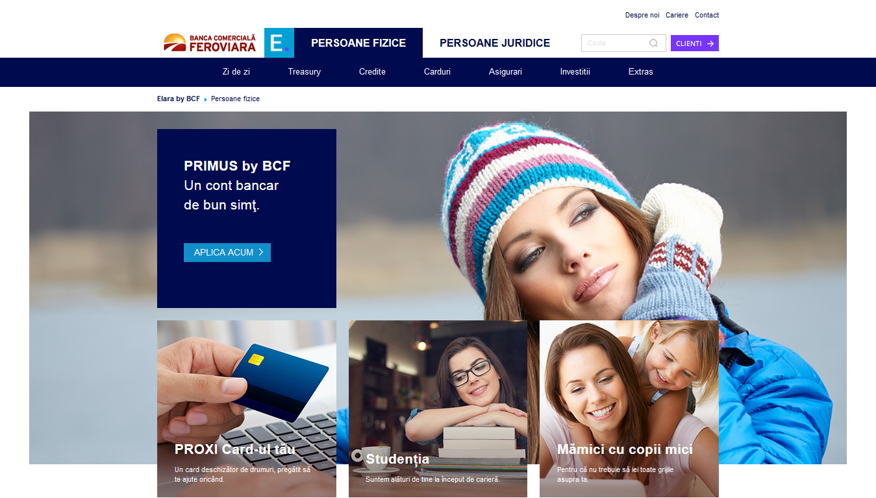Image resolution: width=876 pixels, height=498 pixels.
Task: Click the magnifier search icon
Action: point(653,43)
